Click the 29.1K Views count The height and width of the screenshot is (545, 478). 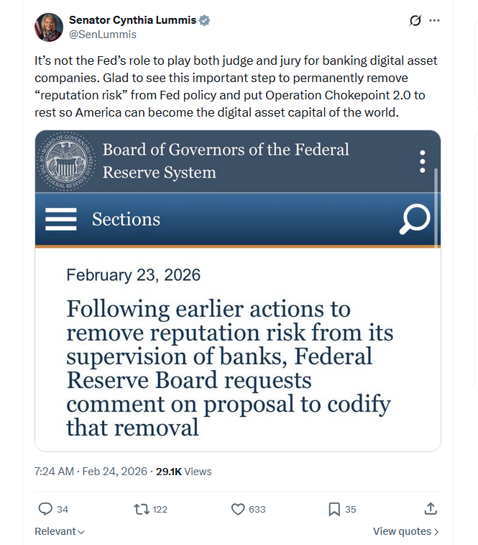tap(183, 472)
